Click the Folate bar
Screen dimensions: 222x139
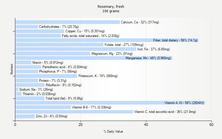click(x=59, y=45)
